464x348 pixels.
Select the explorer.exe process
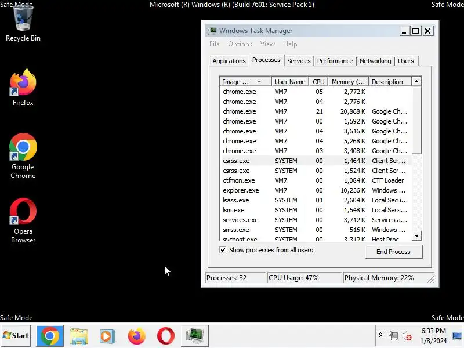coord(316,190)
